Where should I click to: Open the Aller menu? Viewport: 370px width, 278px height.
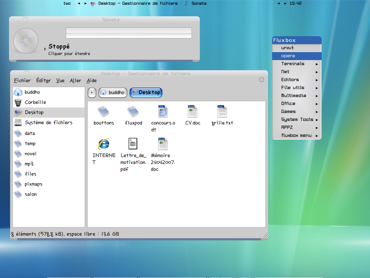76,81
